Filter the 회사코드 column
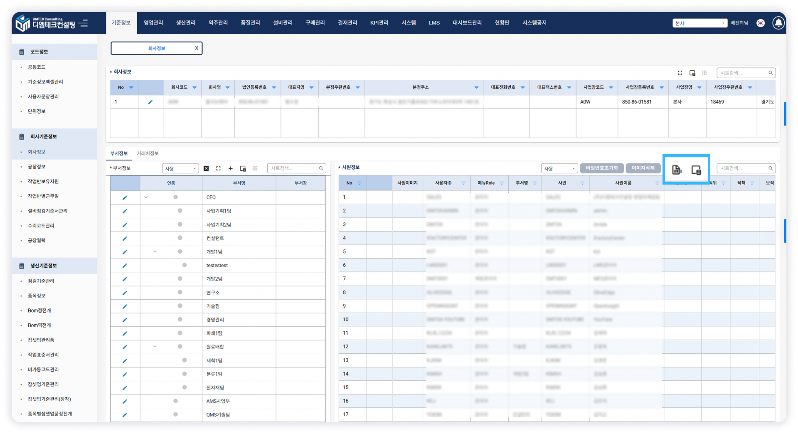The width and height of the screenshot is (798, 434). pos(195,87)
